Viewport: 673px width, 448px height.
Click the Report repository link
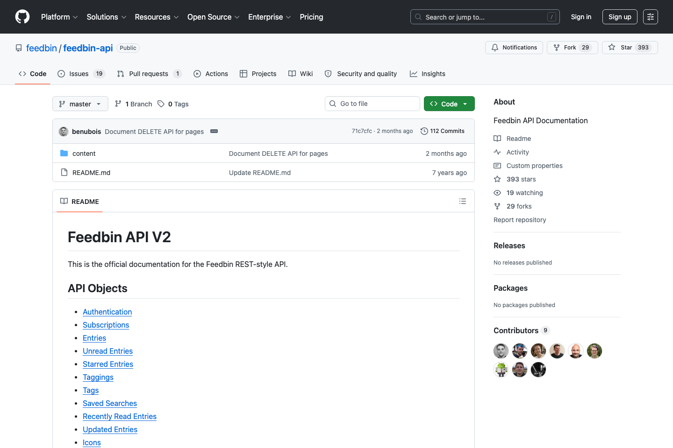pos(520,219)
